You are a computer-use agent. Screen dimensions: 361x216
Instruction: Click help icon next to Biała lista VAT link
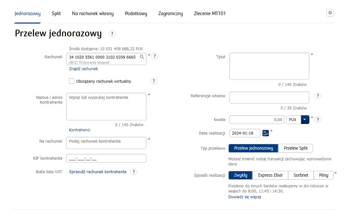134,172
